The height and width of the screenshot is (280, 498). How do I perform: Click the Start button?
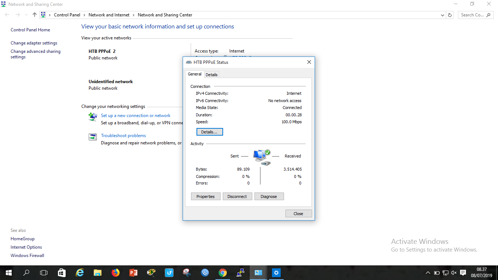[x=8, y=272]
